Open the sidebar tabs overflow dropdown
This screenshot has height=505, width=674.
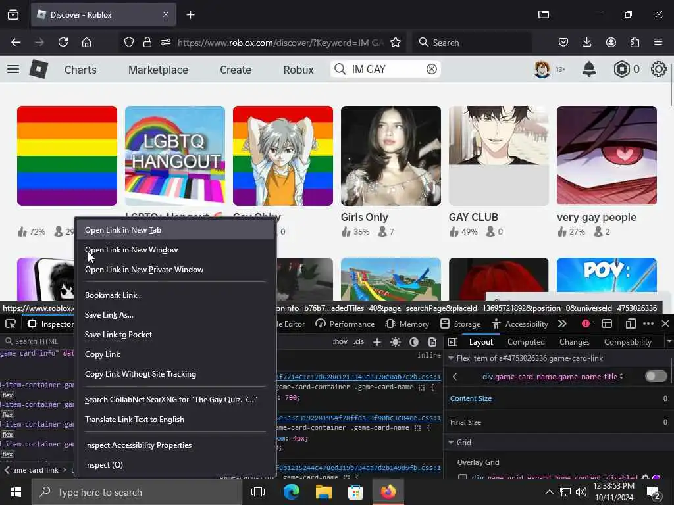(x=669, y=342)
